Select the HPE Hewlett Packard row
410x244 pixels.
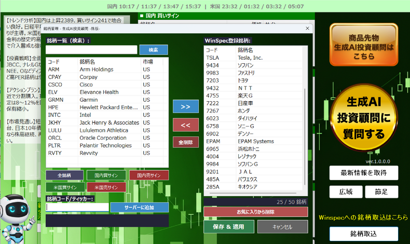(107, 107)
